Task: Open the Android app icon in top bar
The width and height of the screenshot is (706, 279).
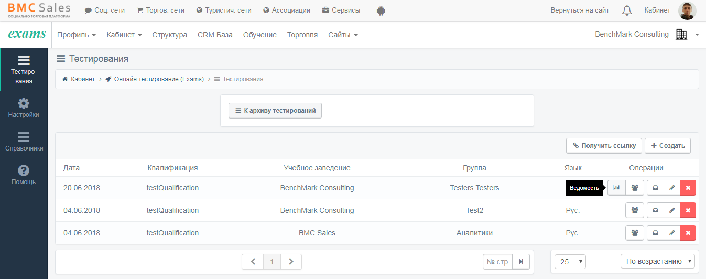Action: point(381,10)
